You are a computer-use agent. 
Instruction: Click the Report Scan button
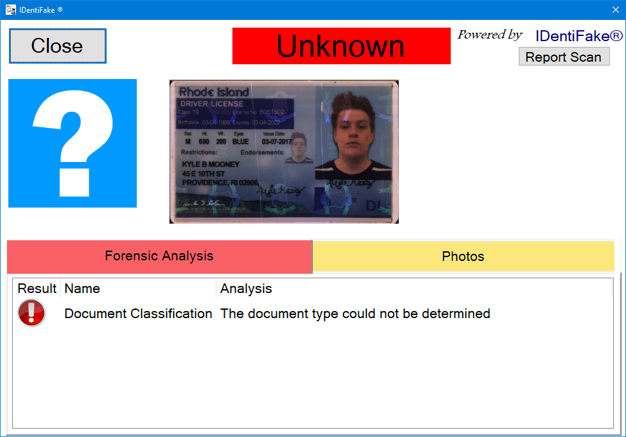coord(564,57)
